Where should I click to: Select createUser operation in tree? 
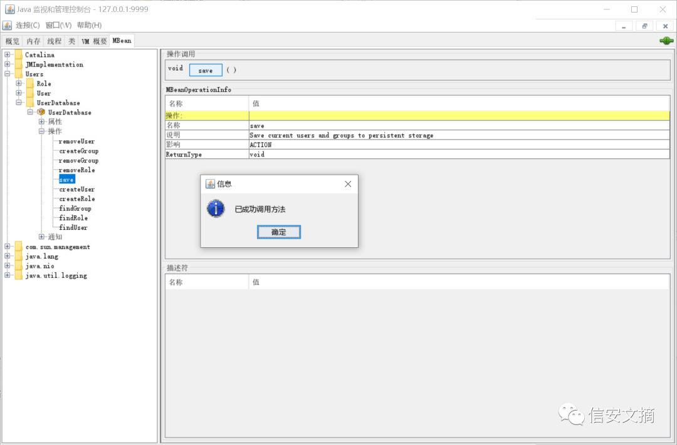(x=77, y=189)
